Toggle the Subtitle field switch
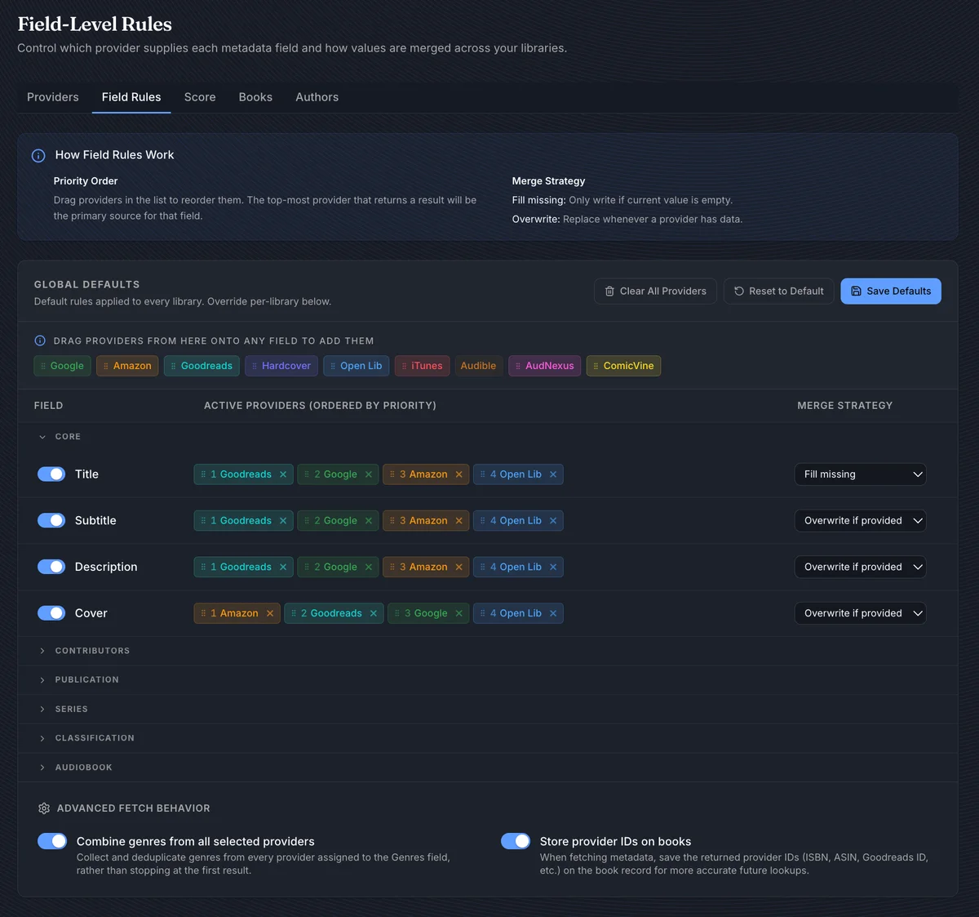 tap(51, 520)
